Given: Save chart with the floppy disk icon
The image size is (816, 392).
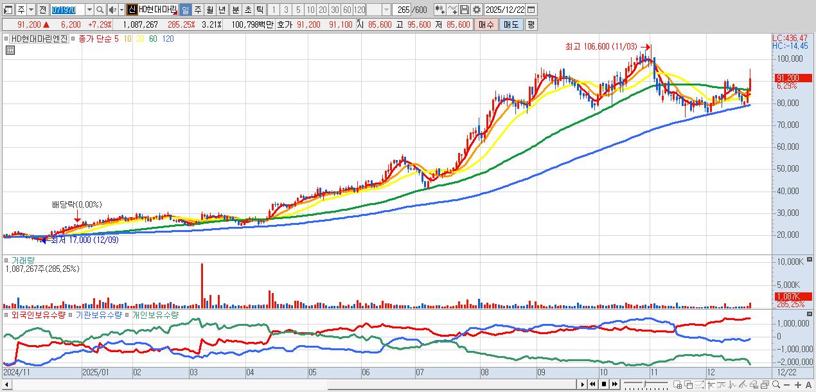Looking at the screenshot, I should pos(465,10).
